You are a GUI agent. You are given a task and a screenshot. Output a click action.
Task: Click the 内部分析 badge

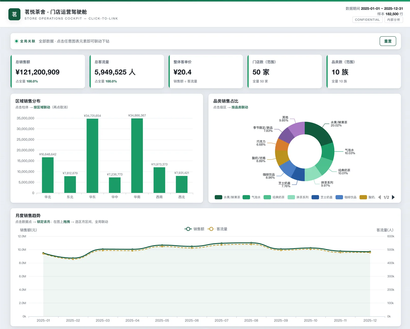(394, 20)
